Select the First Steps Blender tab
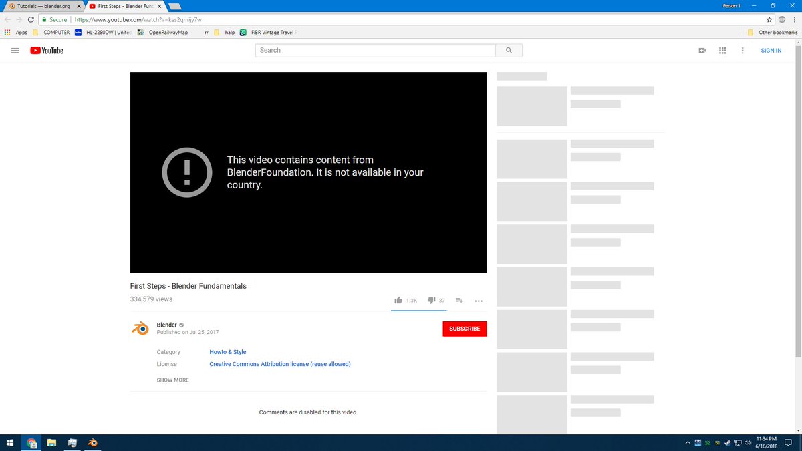 [126, 6]
